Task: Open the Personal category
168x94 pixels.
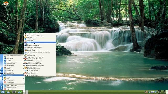Action: (14, 70)
